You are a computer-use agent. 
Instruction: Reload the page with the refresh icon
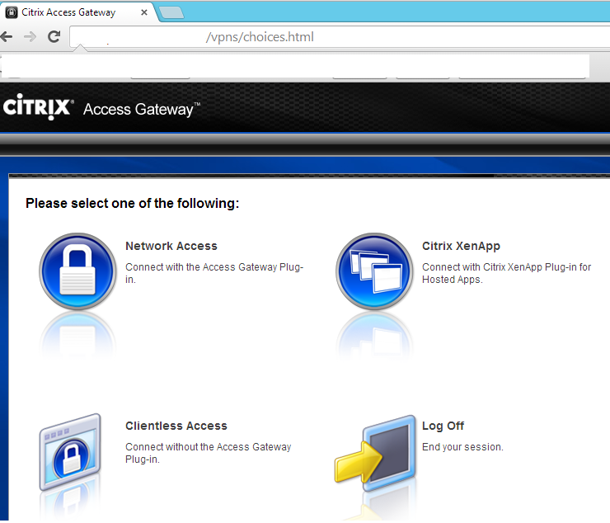tap(54, 36)
